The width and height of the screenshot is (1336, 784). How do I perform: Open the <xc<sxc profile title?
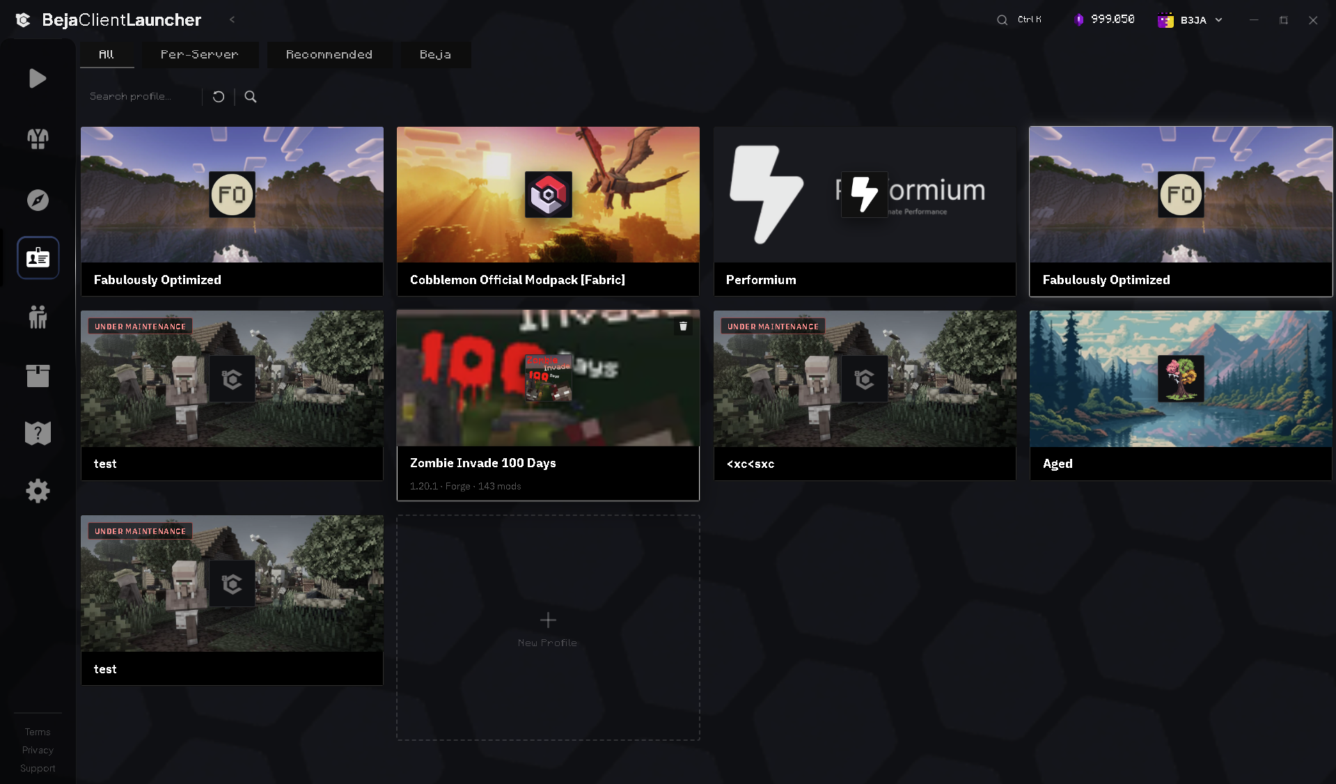750,464
